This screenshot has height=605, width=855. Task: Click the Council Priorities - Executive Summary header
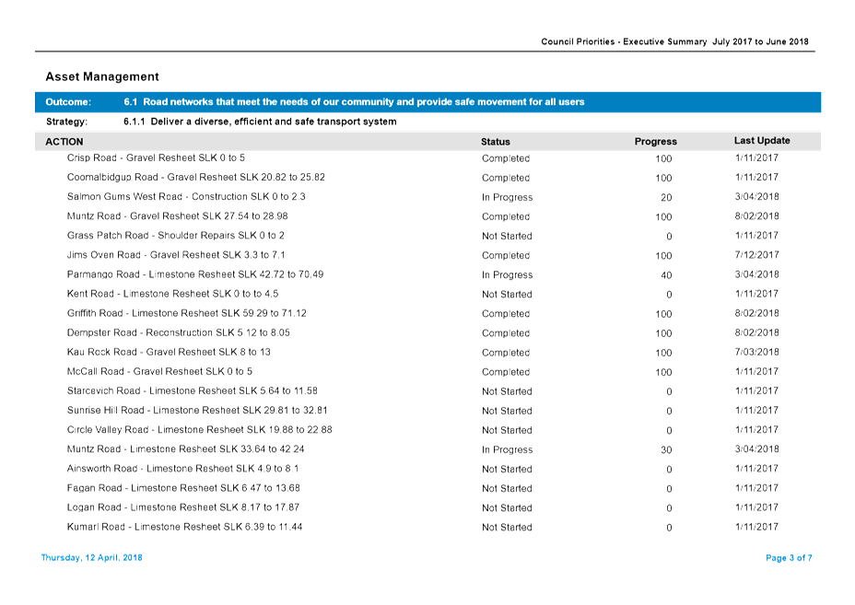pos(674,41)
